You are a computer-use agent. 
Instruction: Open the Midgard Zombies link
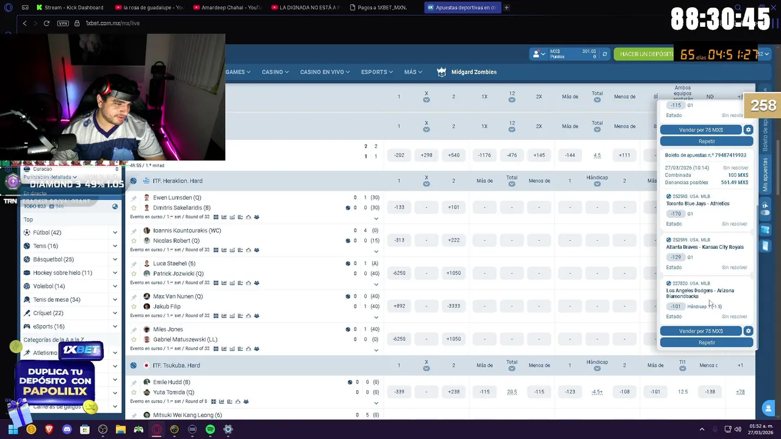pos(473,72)
